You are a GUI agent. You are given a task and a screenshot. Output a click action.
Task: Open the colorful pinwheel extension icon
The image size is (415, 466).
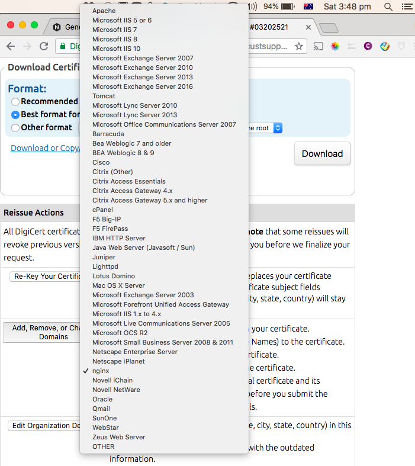(335, 46)
